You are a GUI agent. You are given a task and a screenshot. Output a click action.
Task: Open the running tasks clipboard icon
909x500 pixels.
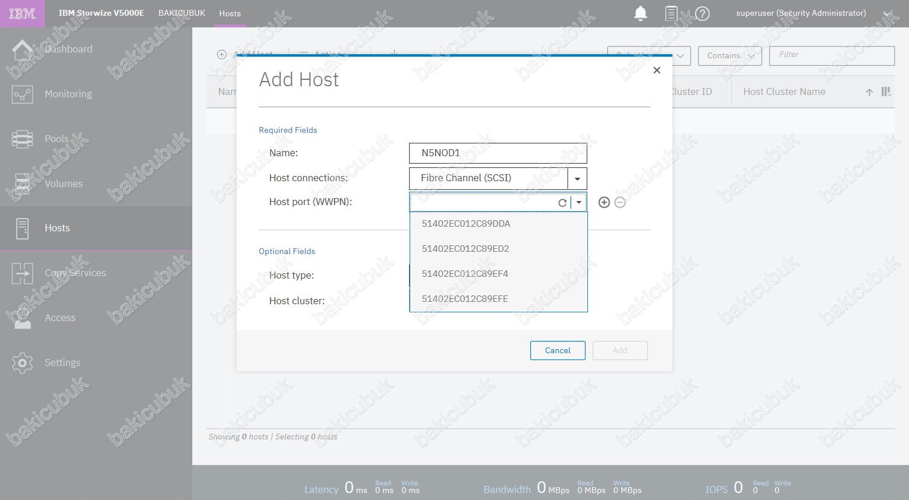[x=671, y=13]
